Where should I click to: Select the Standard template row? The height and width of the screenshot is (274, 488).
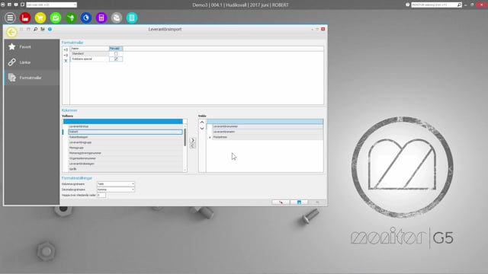(x=90, y=54)
